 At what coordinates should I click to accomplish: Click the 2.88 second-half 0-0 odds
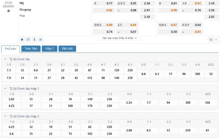pyautogui.click(x=129, y=130)
